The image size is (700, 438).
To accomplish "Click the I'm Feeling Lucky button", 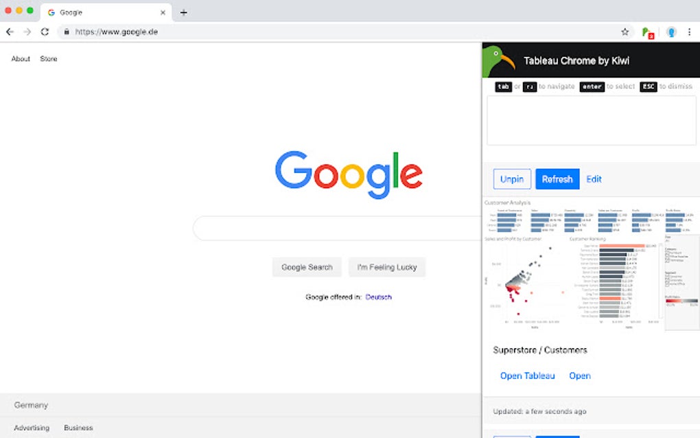I will (387, 267).
